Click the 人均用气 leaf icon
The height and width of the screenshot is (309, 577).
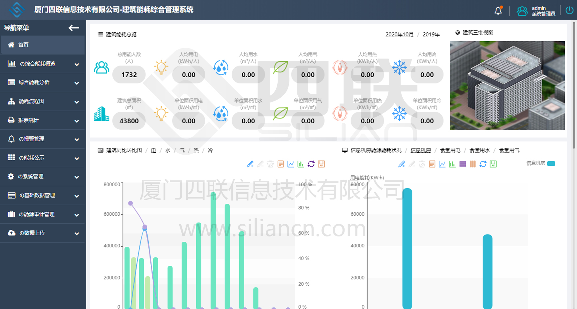pos(281,68)
